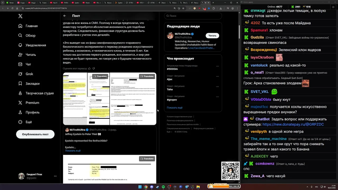Open Обзор explore page

(x=27, y=35)
